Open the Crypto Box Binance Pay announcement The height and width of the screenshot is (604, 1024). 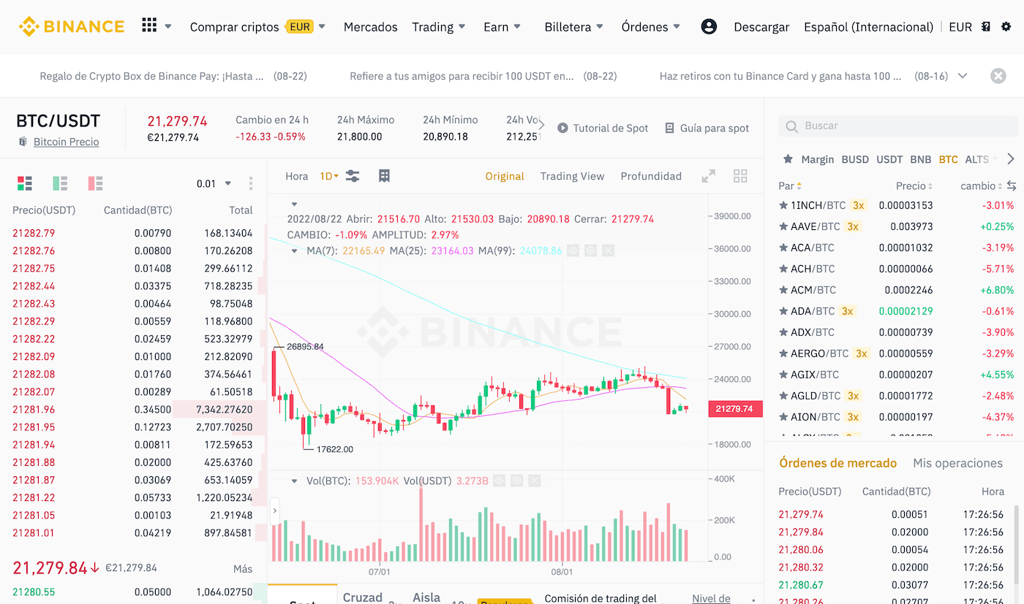(173, 76)
